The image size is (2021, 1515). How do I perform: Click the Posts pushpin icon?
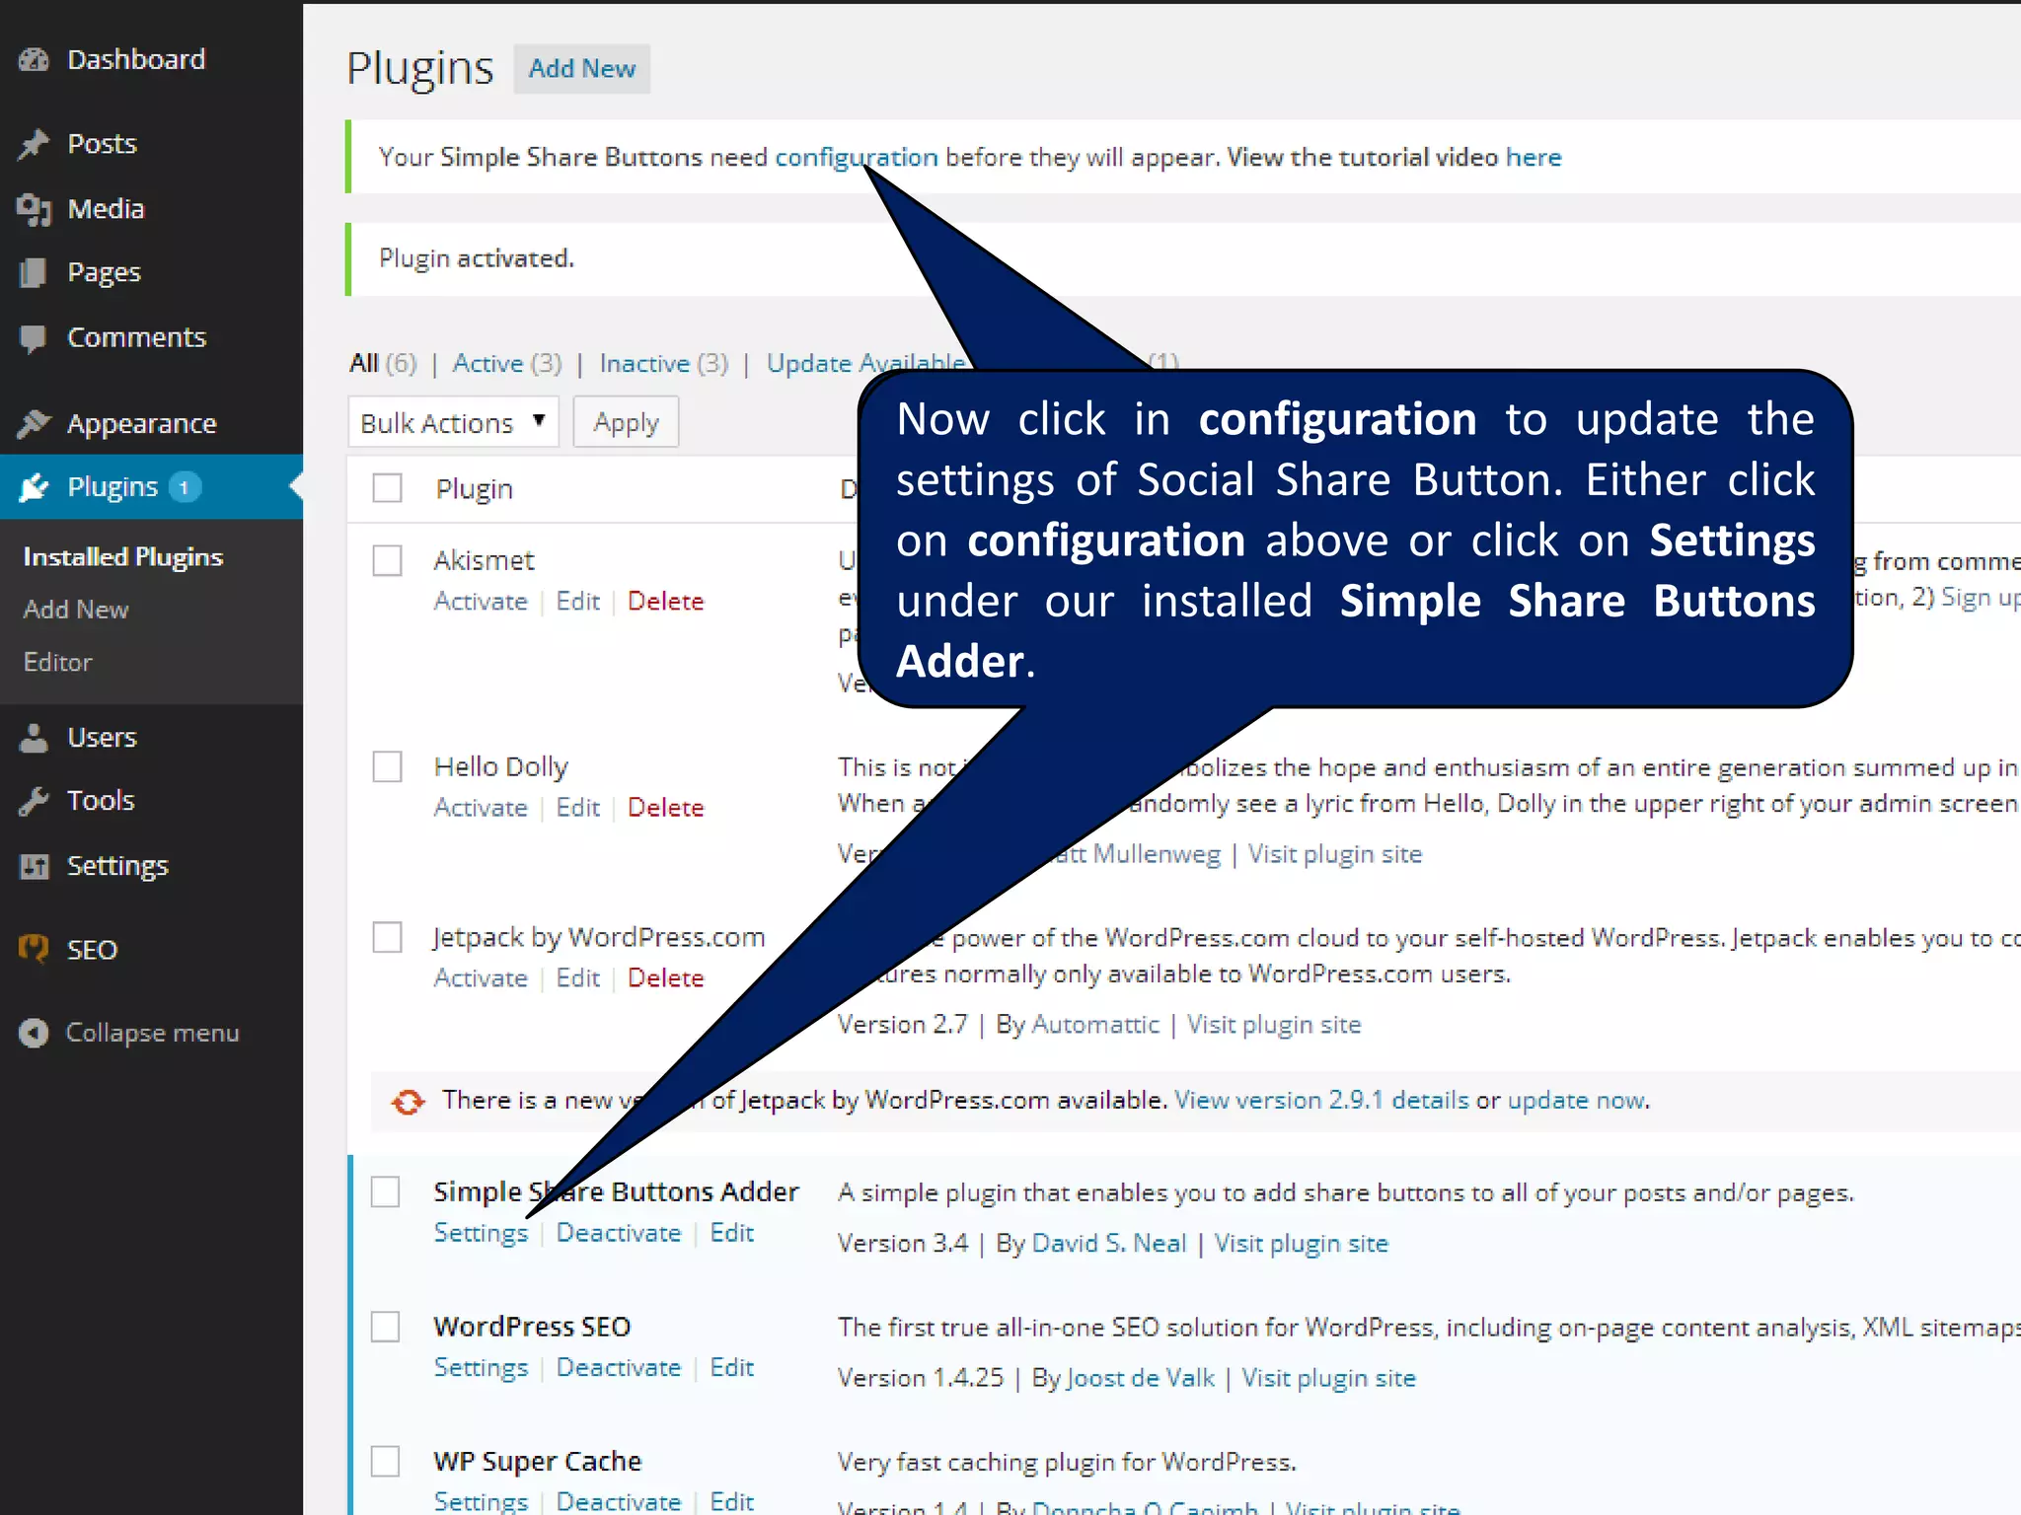point(34,144)
